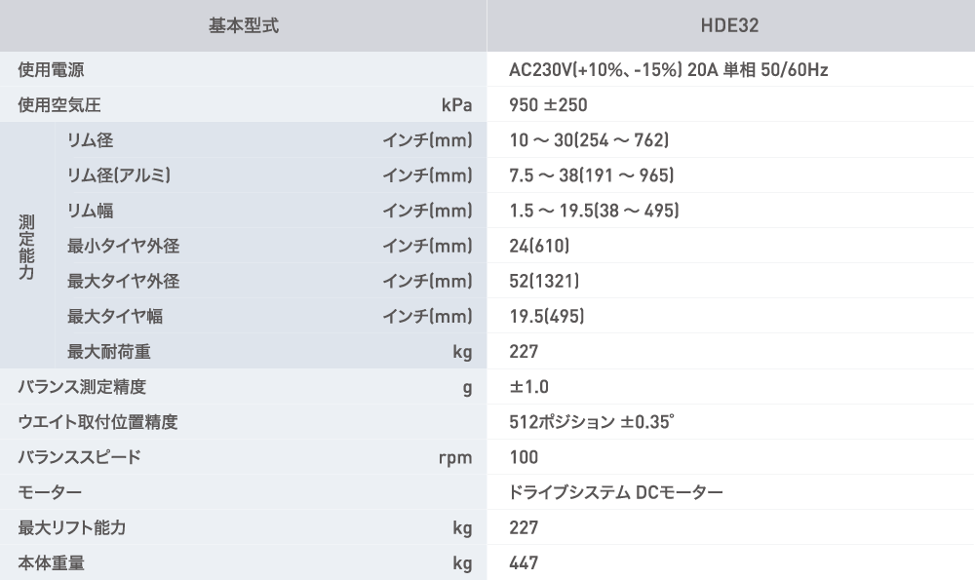Select the 950 ±250 air pressure value
Viewport: 975px width, 580px height.
click(548, 105)
